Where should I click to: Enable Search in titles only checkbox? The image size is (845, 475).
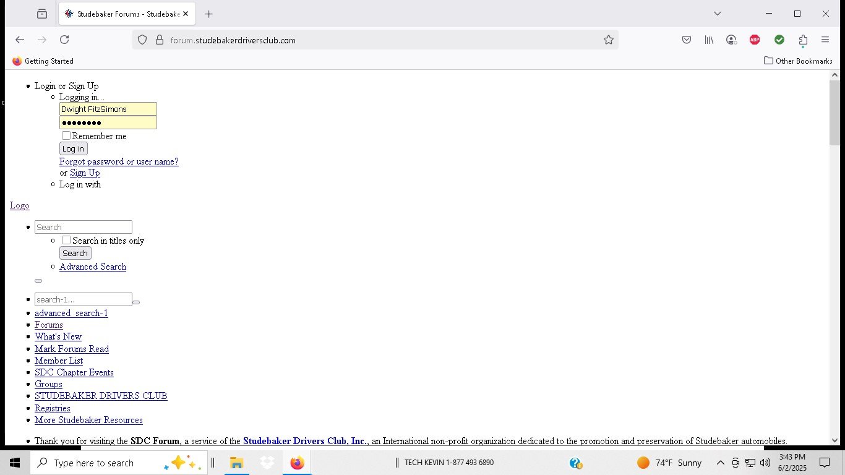click(66, 240)
